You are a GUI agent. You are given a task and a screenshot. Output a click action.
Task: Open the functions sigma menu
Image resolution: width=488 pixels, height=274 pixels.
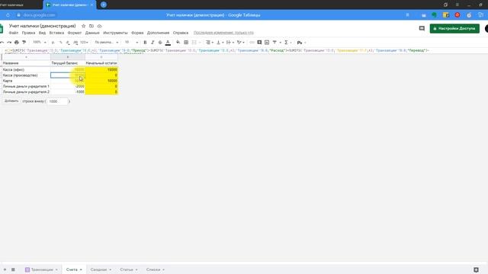click(x=286, y=43)
